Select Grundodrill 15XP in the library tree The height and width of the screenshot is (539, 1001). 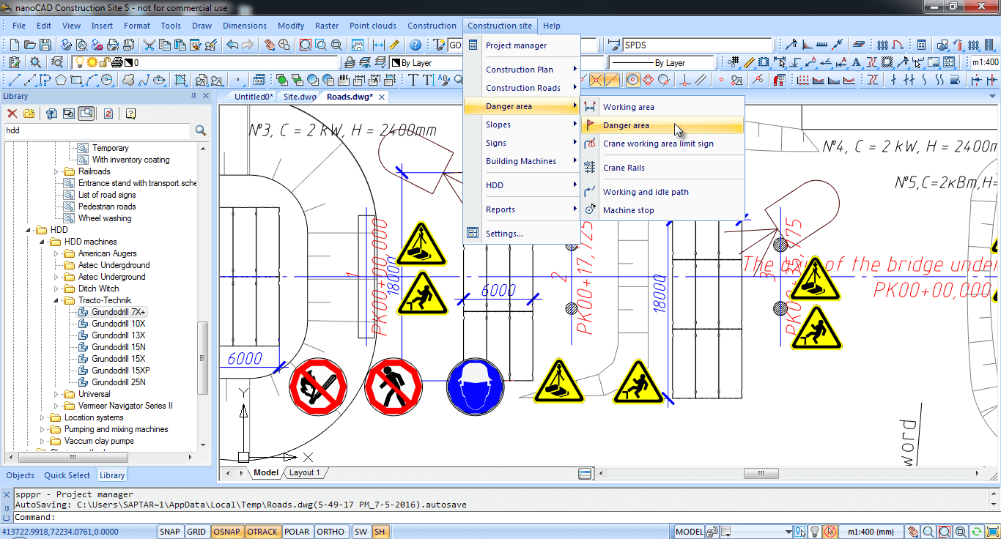click(120, 371)
